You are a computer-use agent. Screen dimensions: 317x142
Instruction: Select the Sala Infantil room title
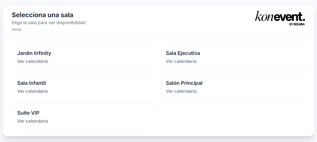coord(32,83)
